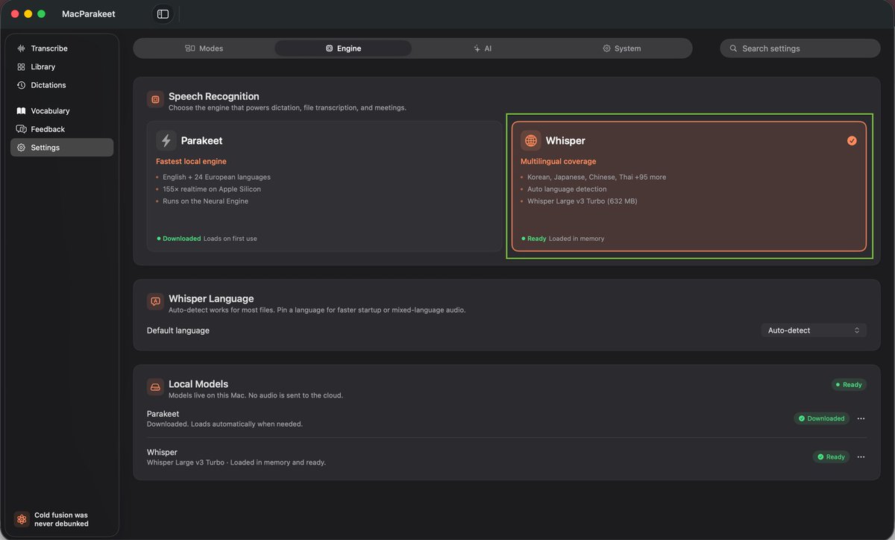Open Library in the sidebar

click(62, 67)
